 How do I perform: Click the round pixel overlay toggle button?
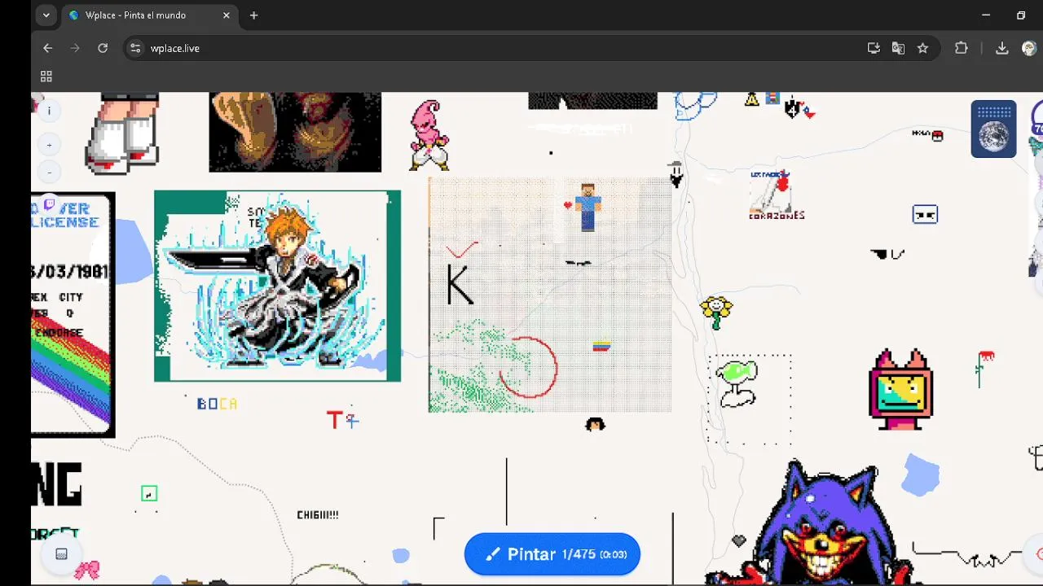61,554
